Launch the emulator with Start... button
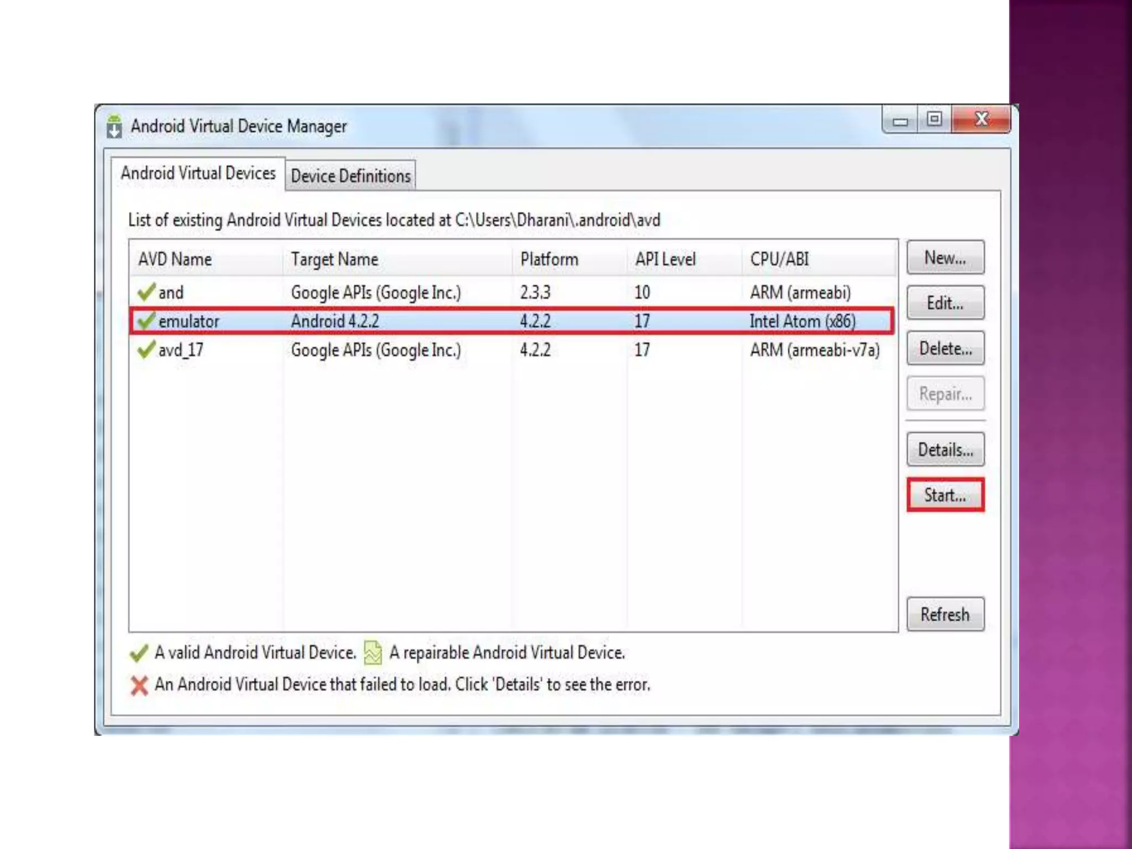This screenshot has width=1132, height=849. [945, 495]
